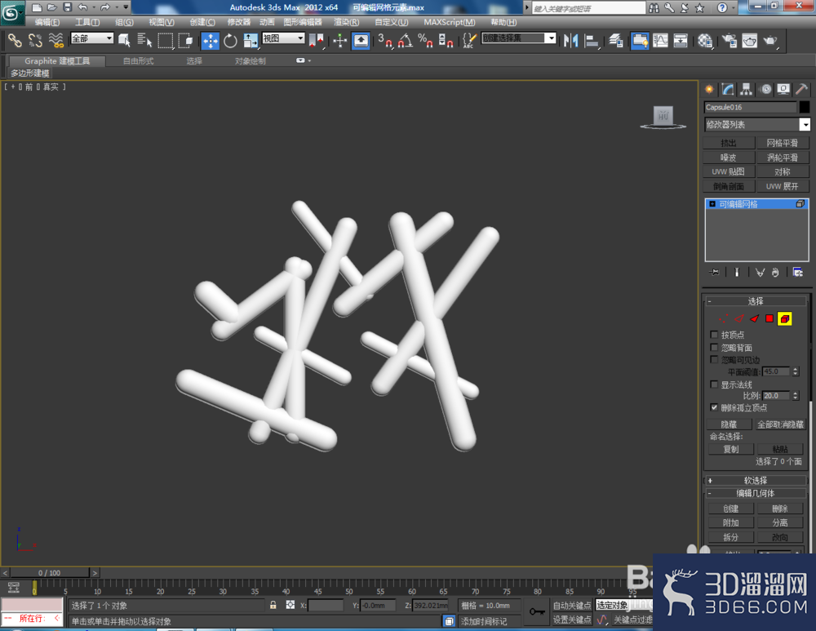Viewport: 816px width, 631px height.
Task: Open the Manage Layers icon
Action: tap(616, 40)
